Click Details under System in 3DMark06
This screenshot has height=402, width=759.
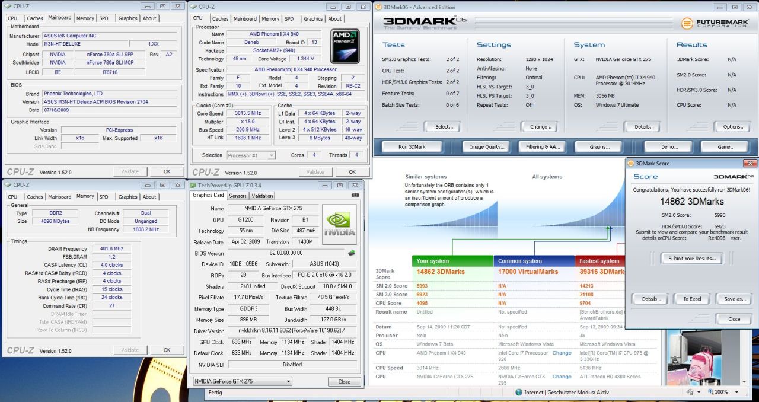coord(643,126)
